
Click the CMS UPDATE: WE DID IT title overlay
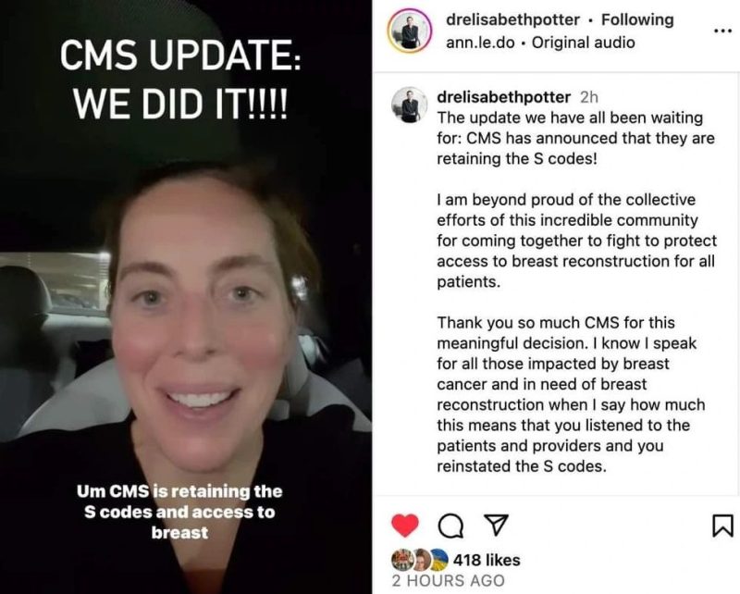click(179, 80)
